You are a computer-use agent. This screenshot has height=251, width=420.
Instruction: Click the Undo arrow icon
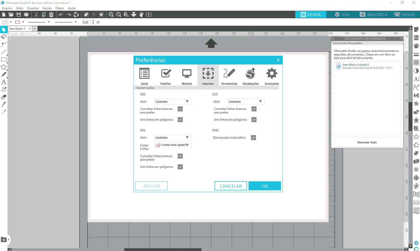(61, 14)
